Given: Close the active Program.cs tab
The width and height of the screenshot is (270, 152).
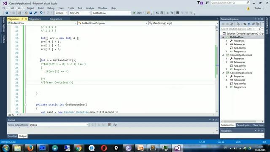Looking at the screenshot, I should click(26, 19).
